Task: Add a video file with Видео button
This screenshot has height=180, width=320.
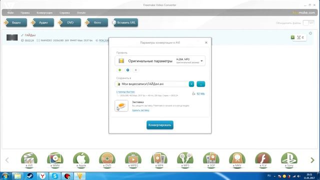Action: [16, 22]
